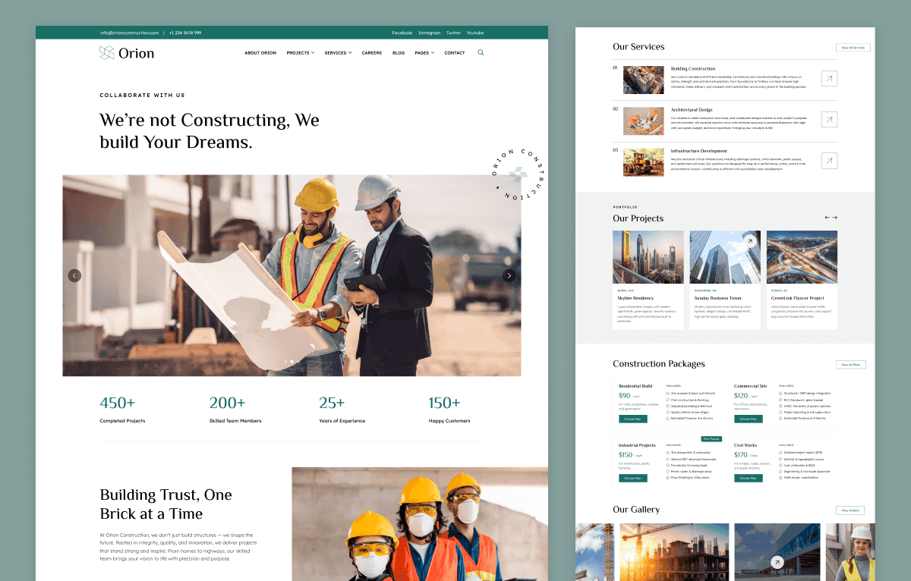Click the Infrastructure Development arrow icon
Screen dimensions: 911x581
[x=829, y=161]
